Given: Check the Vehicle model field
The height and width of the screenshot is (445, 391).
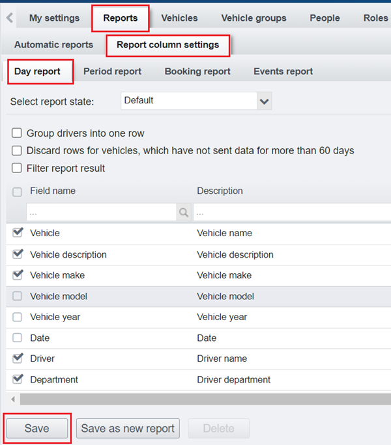Looking at the screenshot, I should pos(18,296).
